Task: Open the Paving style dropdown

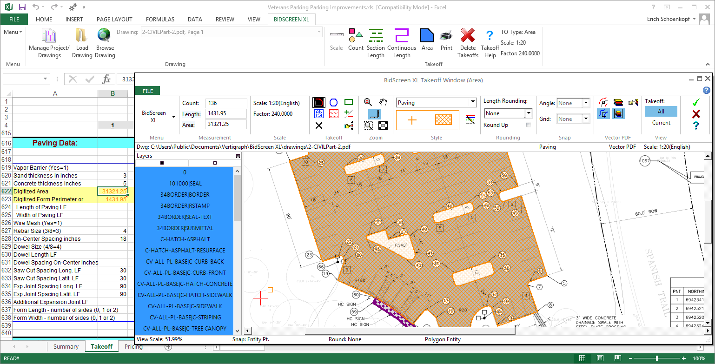Action: pyautogui.click(x=473, y=103)
